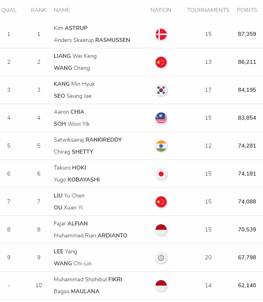The height and width of the screenshot is (302, 263).
Task: Select the Japan flag icon
Action: tap(161, 174)
